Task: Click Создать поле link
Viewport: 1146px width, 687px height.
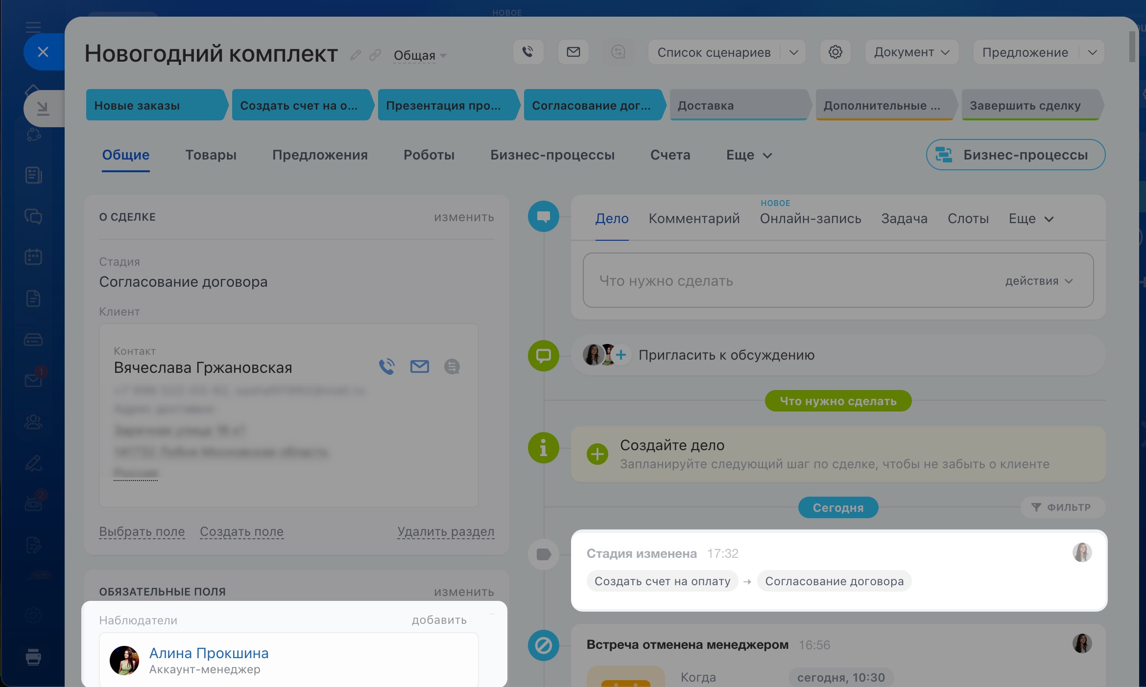Action: coord(241,531)
